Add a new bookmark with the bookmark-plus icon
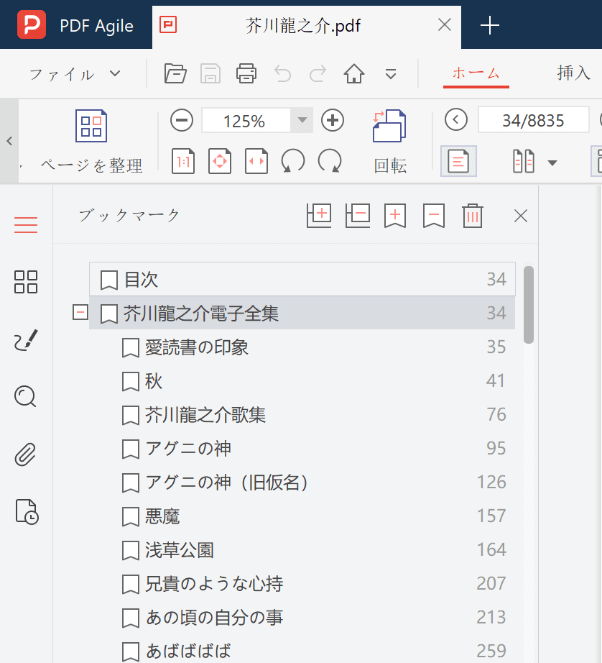Image resolution: width=602 pixels, height=663 pixels. [394, 215]
